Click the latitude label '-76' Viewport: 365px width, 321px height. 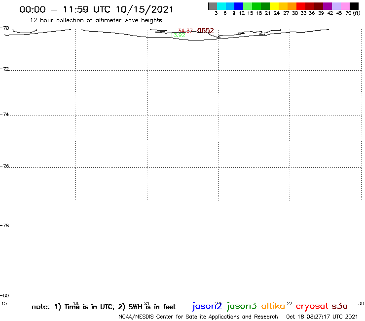coord(4,166)
